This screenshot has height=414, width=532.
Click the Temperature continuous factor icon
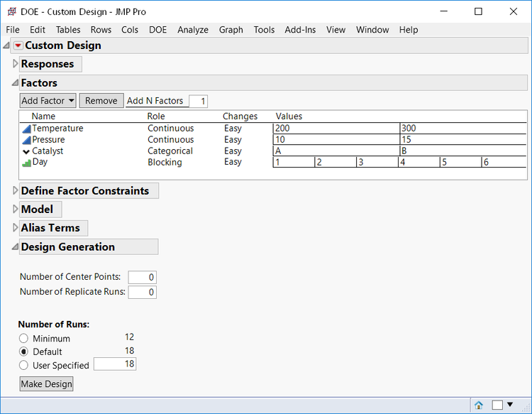click(x=26, y=129)
